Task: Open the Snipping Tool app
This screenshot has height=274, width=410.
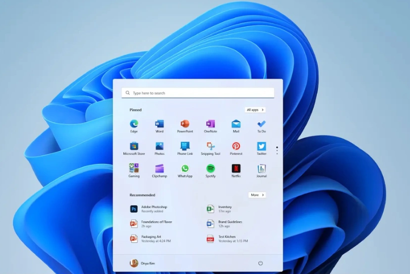Action: point(210,146)
